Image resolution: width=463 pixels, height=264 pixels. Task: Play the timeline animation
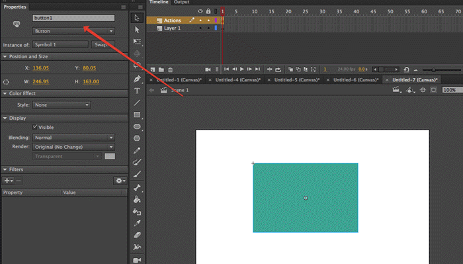click(x=242, y=69)
